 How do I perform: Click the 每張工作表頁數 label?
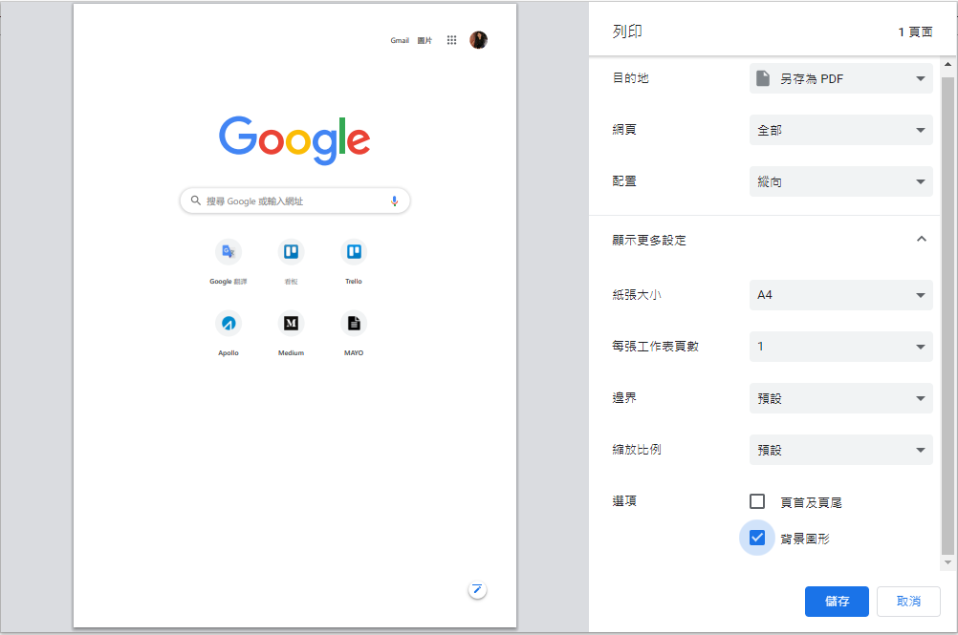pyautogui.click(x=656, y=346)
